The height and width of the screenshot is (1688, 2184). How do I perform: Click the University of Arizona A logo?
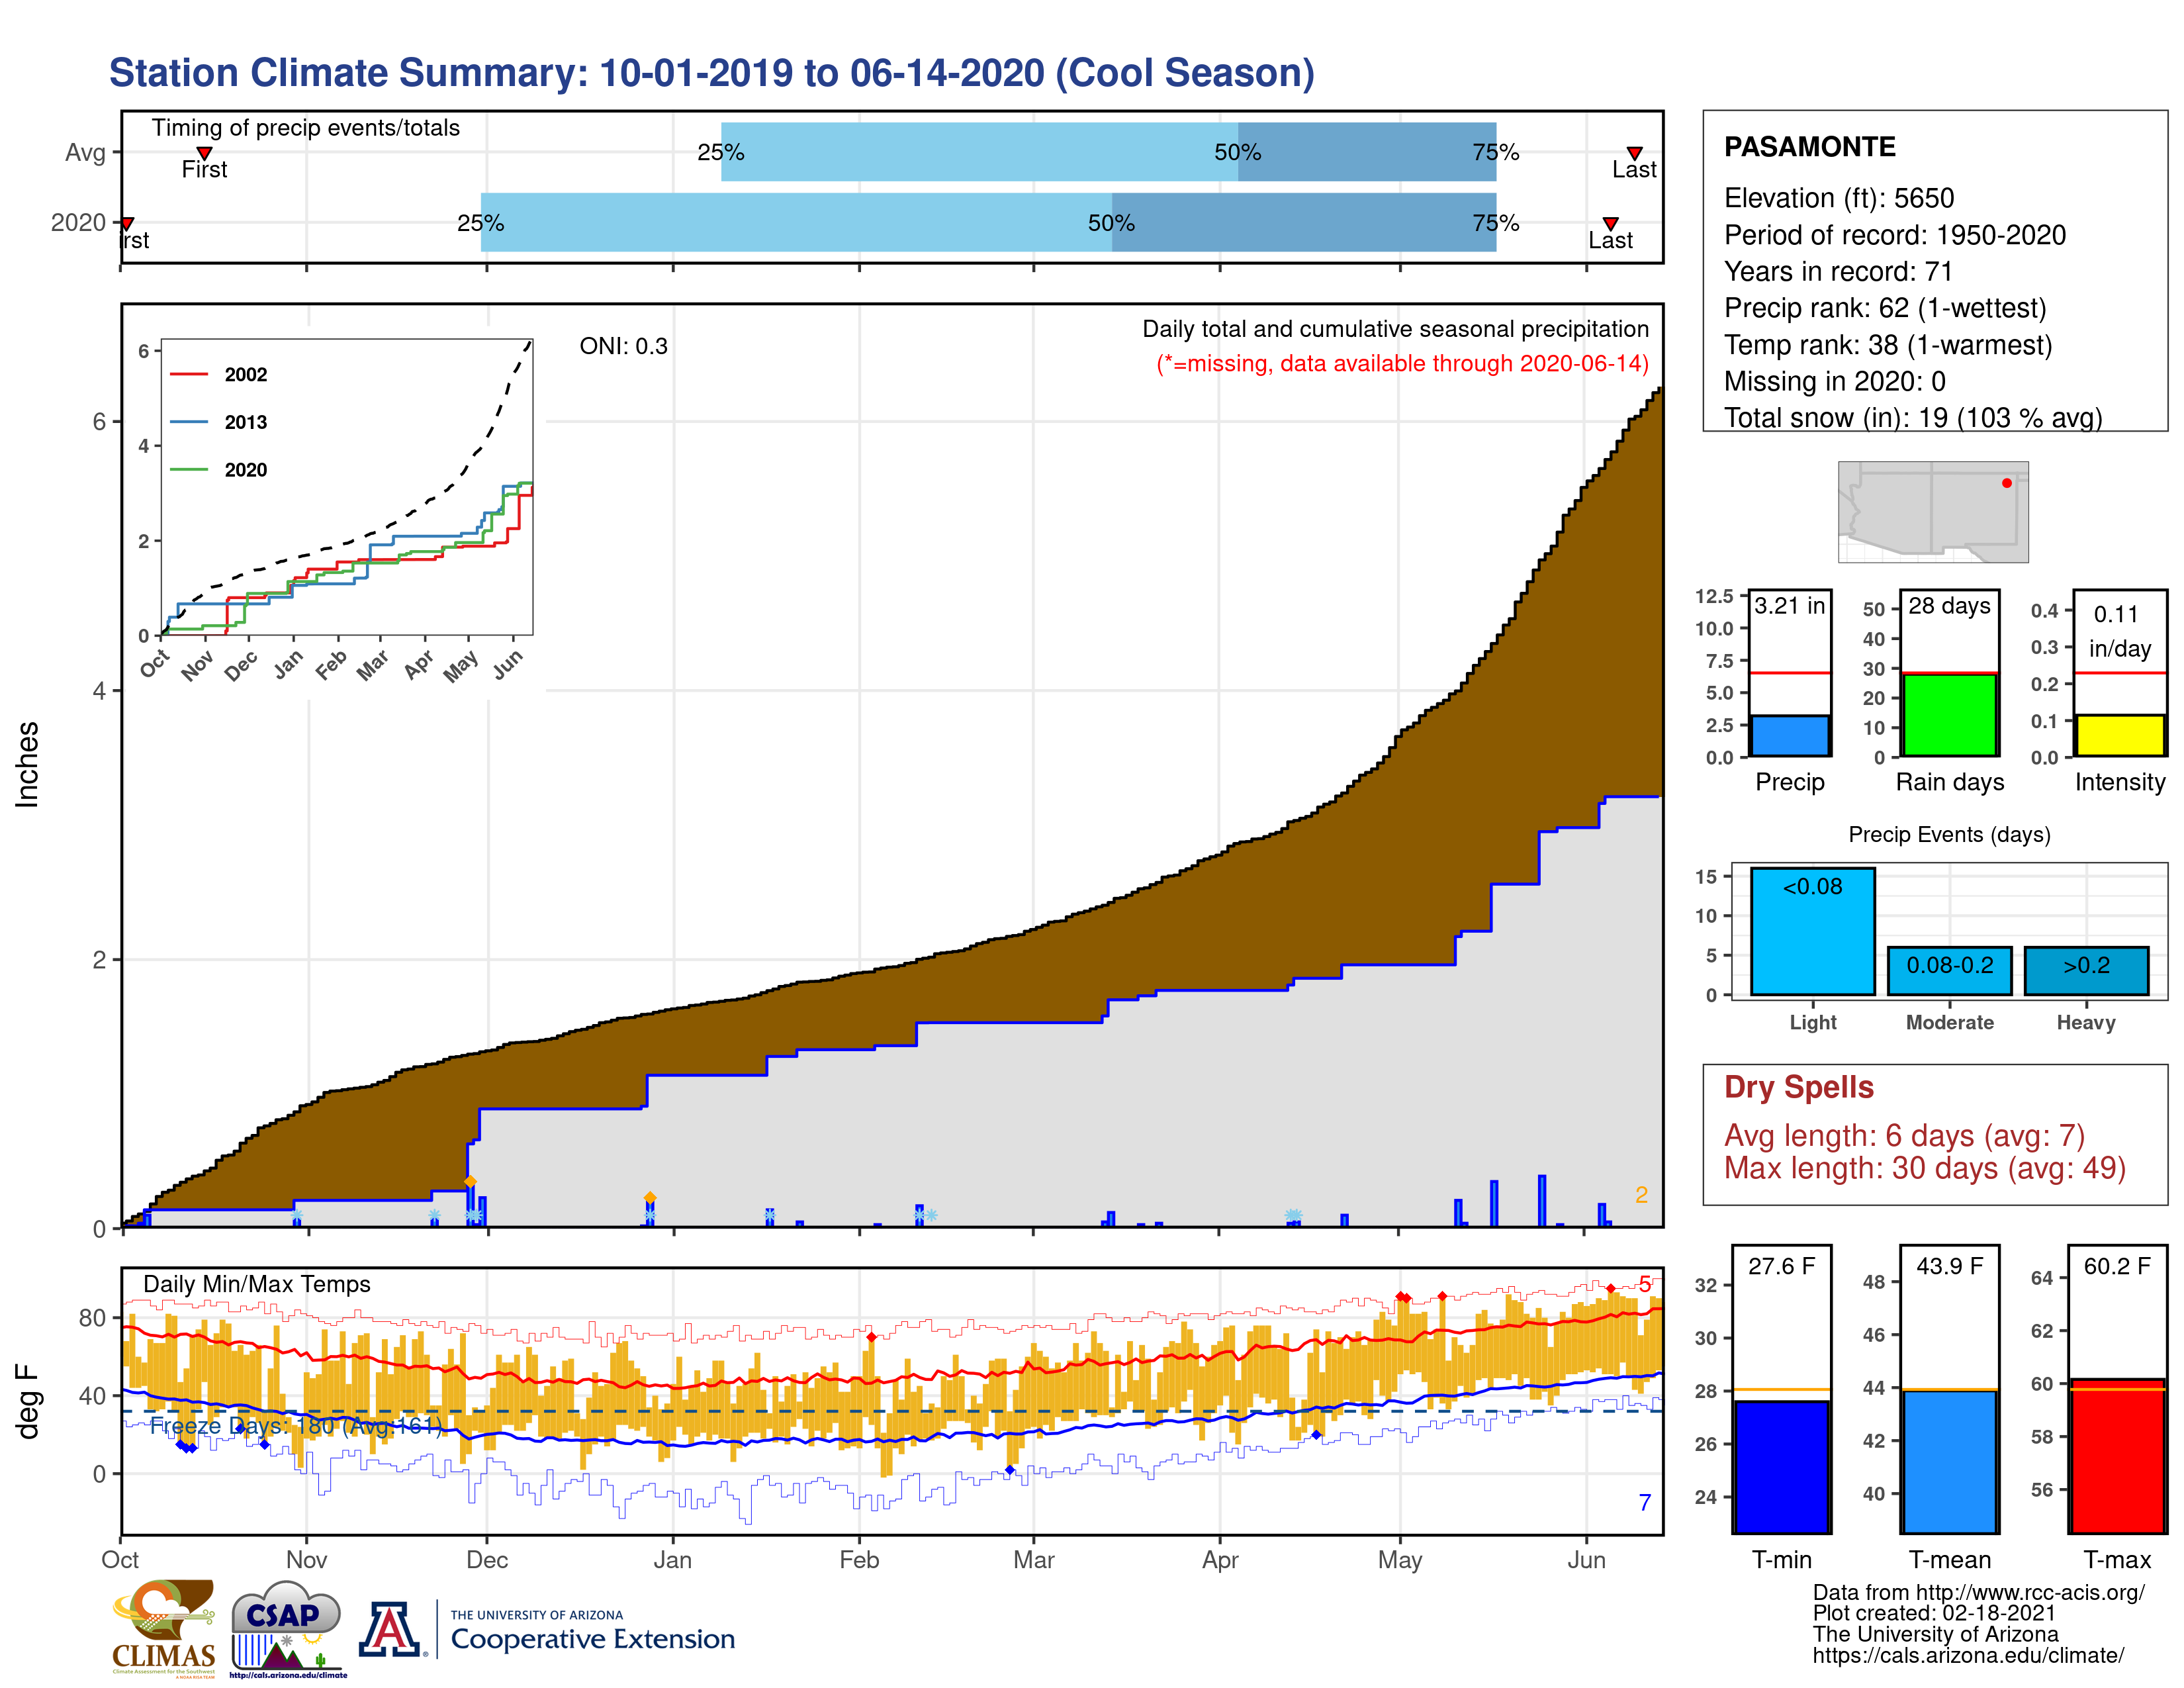(390, 1629)
